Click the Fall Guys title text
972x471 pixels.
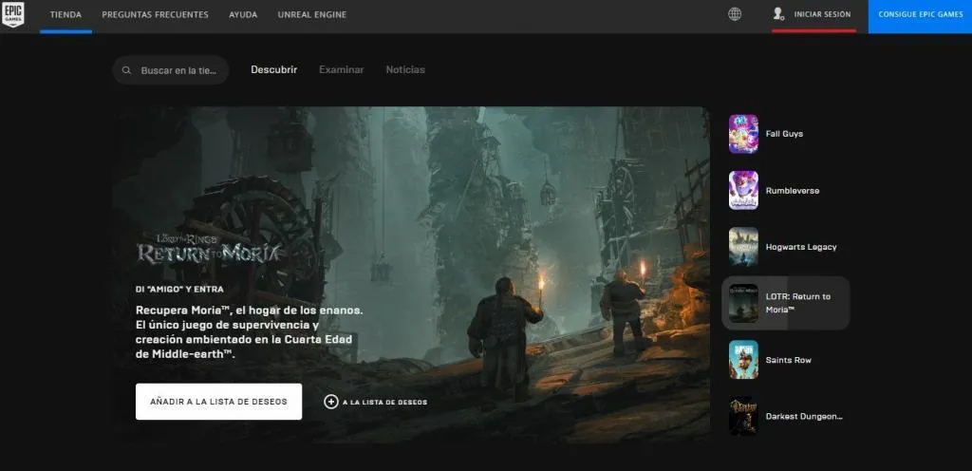784,134
